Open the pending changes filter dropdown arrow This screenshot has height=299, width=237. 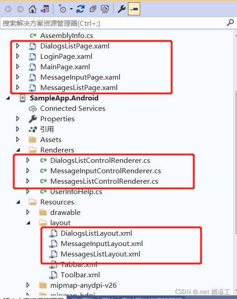coord(71,9)
